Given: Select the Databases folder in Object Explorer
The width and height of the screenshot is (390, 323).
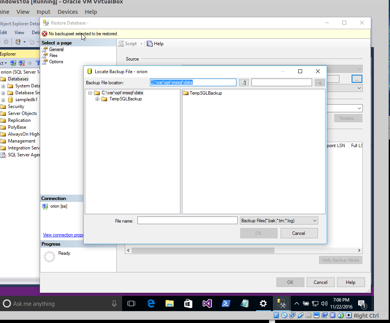Looking at the screenshot, I should (x=18, y=79).
